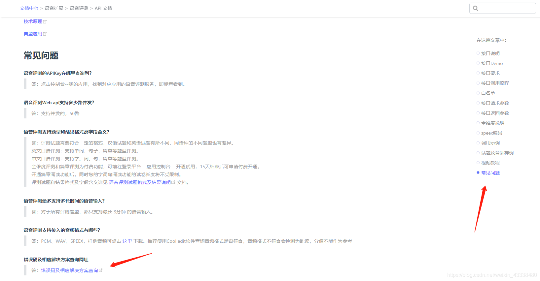Click the 在这篇文章中 outline title

[491, 40]
